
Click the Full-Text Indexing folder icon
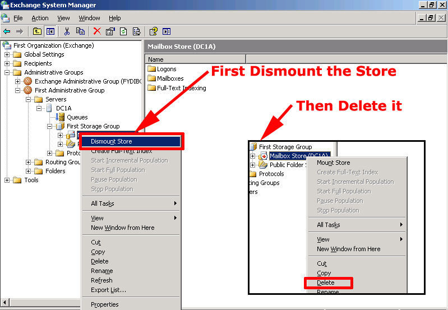pos(152,87)
